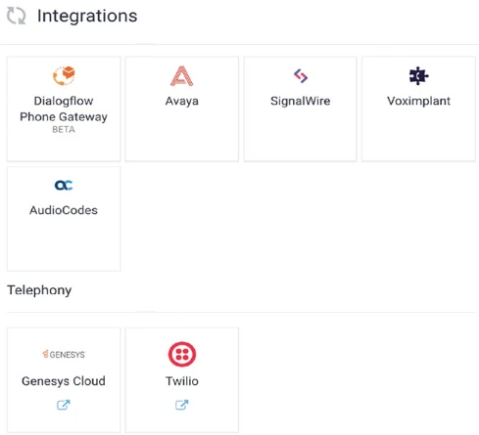This screenshot has height=435, width=479.
Task: Click the Integrations page title
Action: click(x=87, y=16)
